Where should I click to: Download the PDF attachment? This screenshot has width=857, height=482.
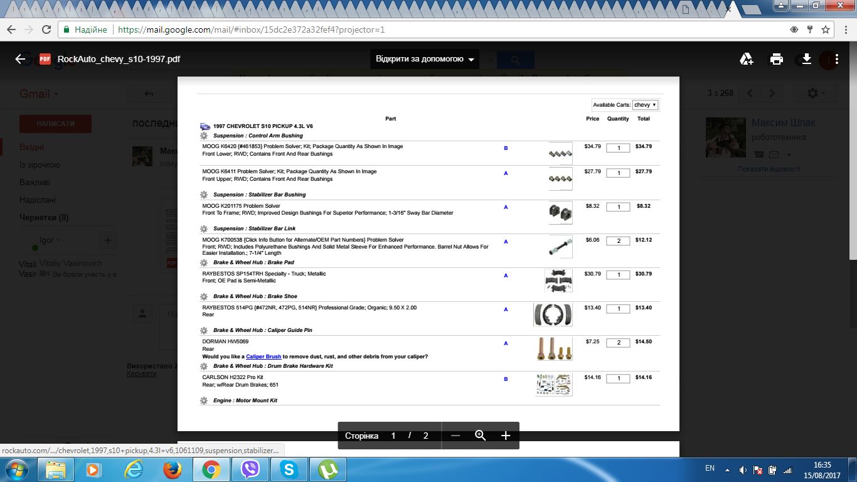pyautogui.click(x=807, y=59)
